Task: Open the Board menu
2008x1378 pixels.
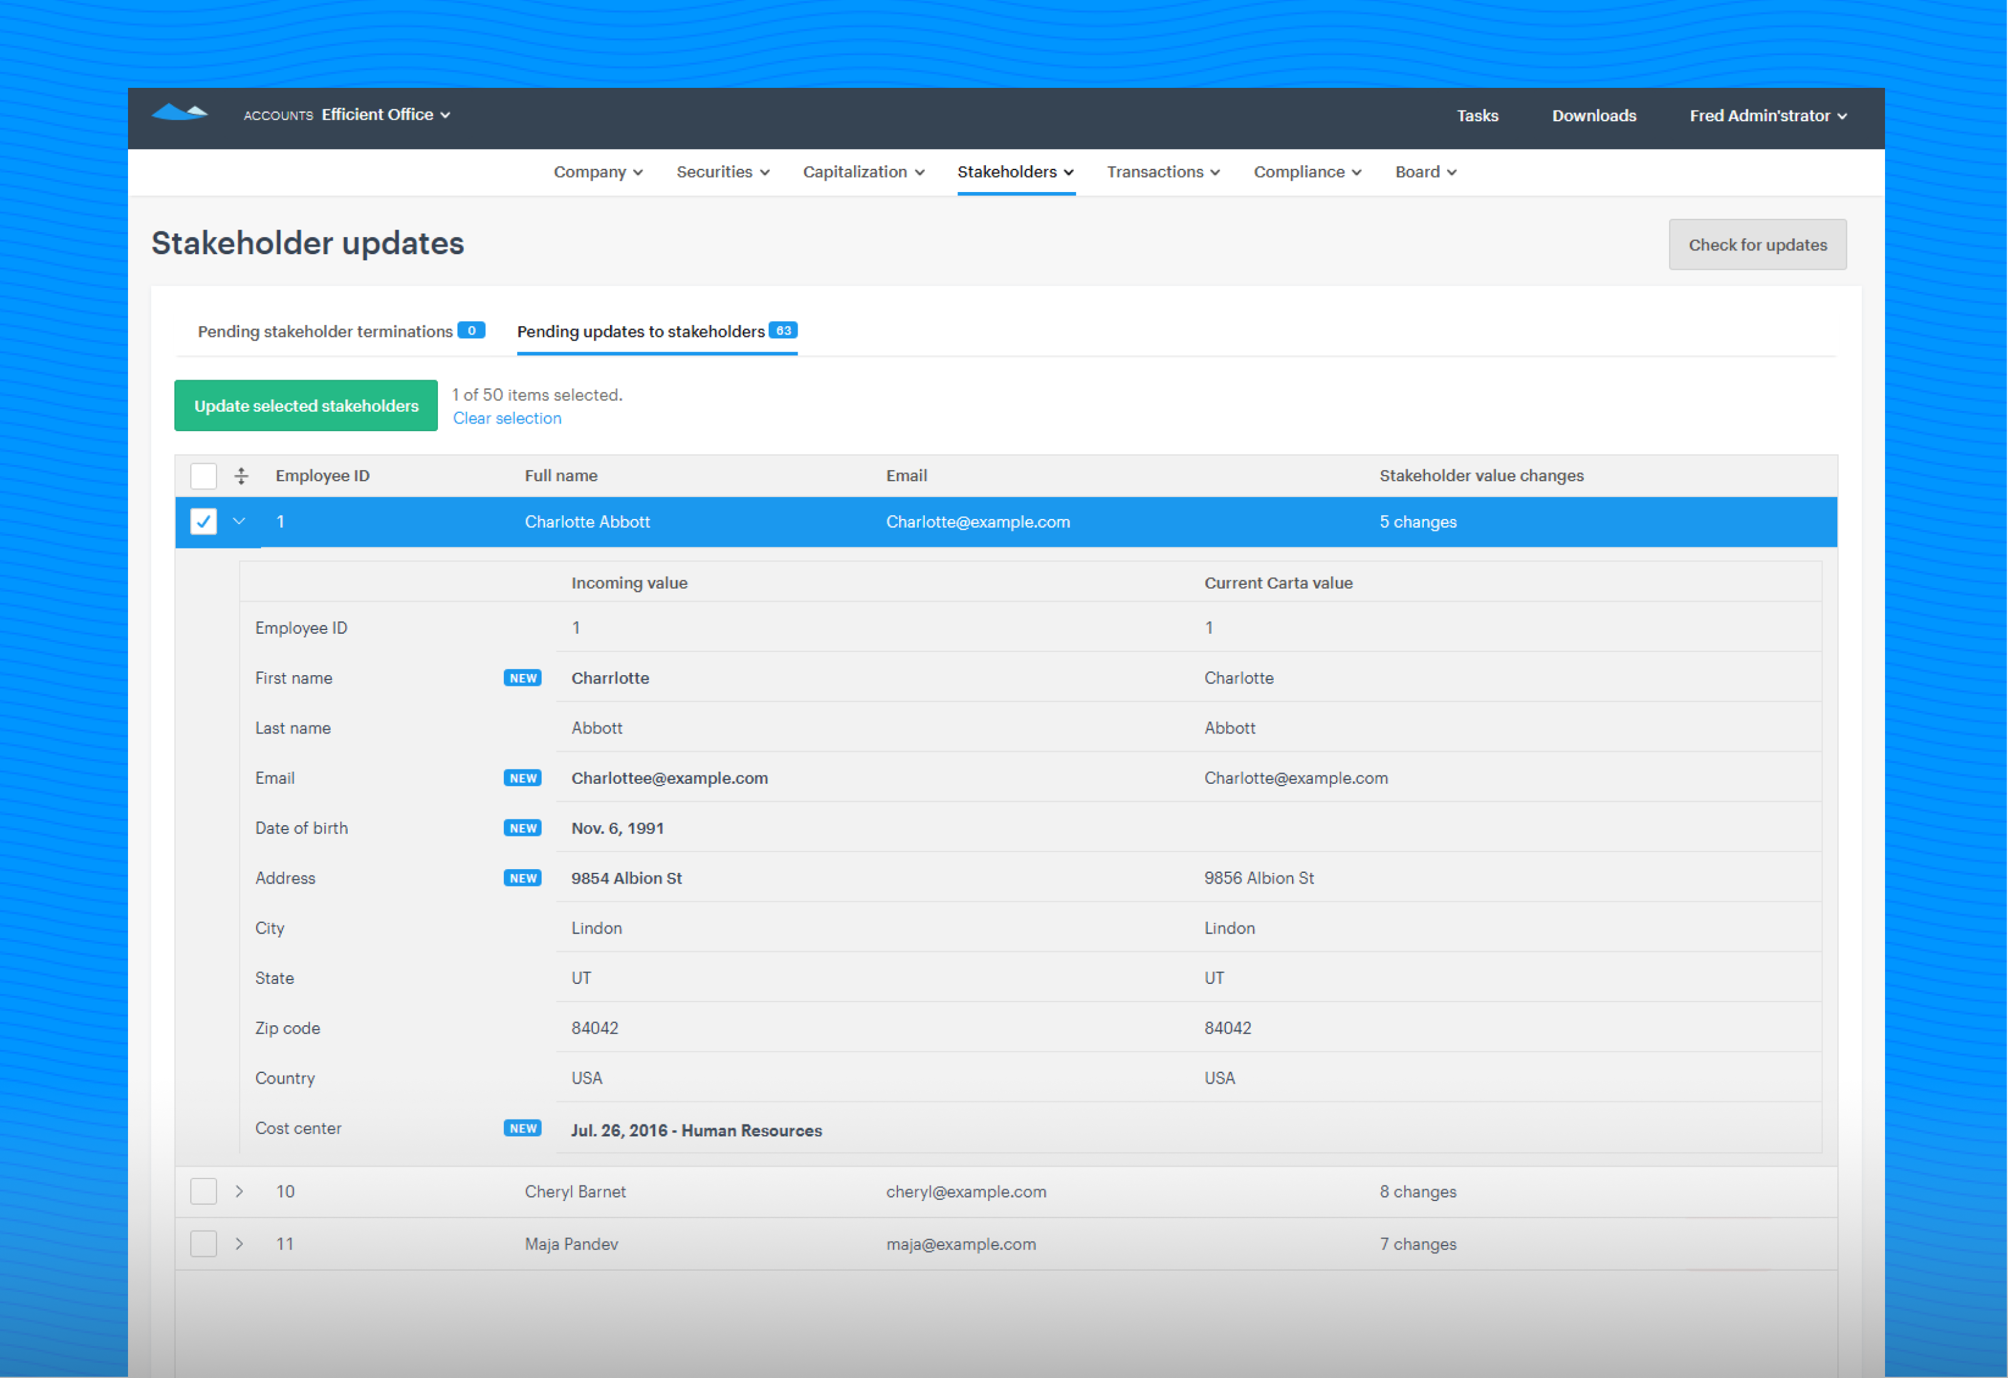Action: click(1426, 172)
